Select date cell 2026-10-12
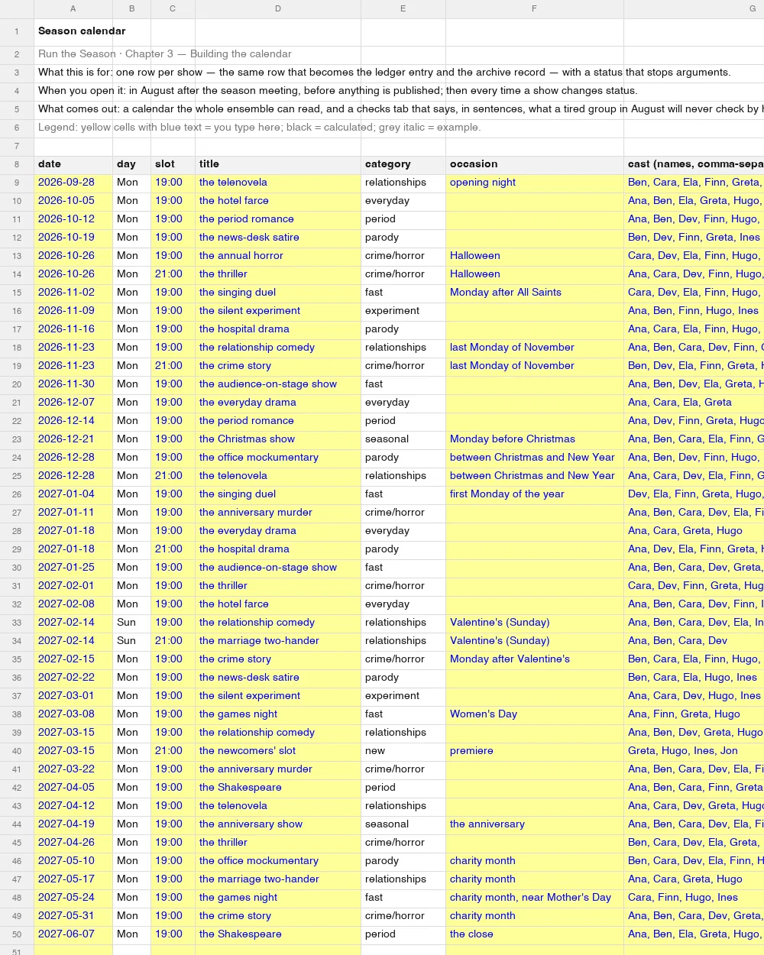 tap(73, 219)
